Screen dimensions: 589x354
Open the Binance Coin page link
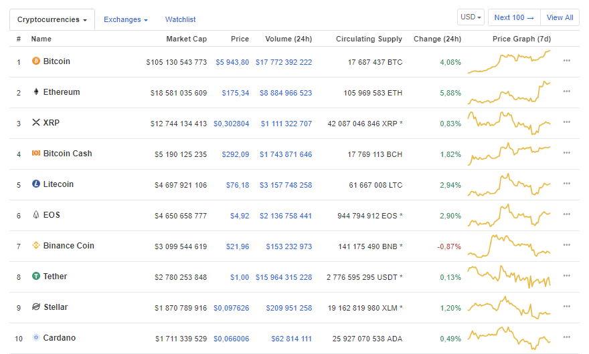click(x=69, y=246)
